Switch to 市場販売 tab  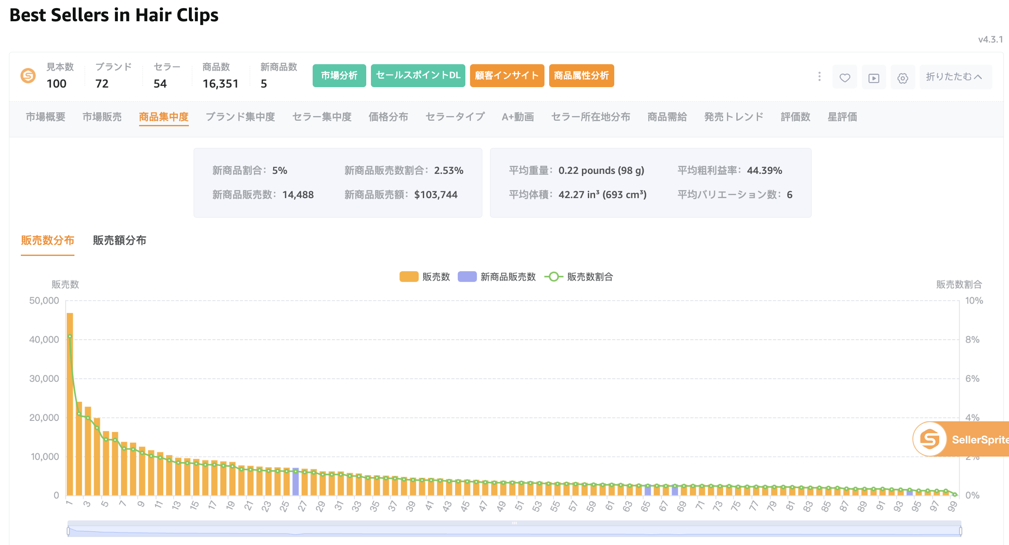click(x=102, y=117)
